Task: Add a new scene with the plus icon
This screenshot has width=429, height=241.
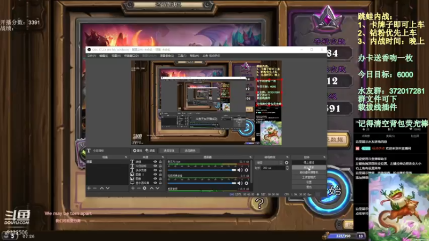Action: click(88, 189)
